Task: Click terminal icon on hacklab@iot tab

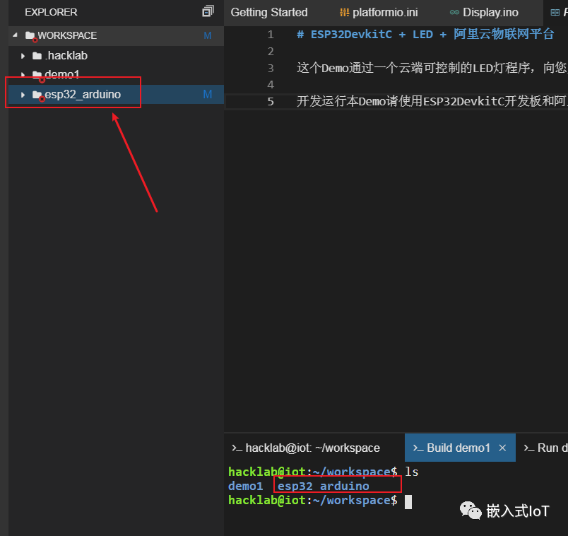Action: click(237, 448)
